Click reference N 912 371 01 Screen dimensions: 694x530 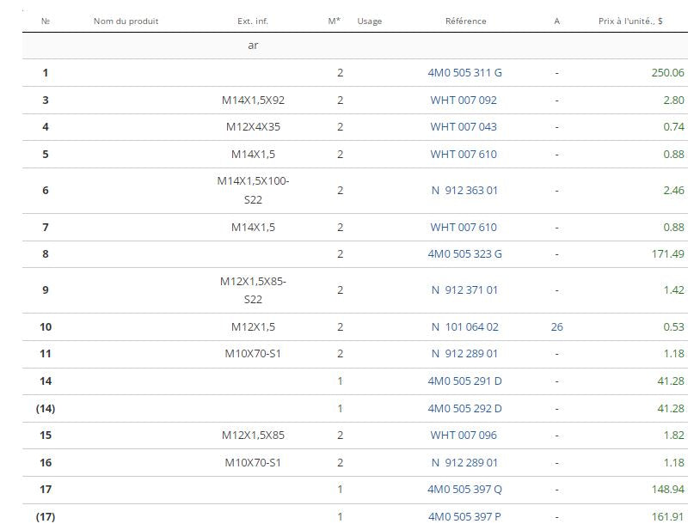point(464,290)
